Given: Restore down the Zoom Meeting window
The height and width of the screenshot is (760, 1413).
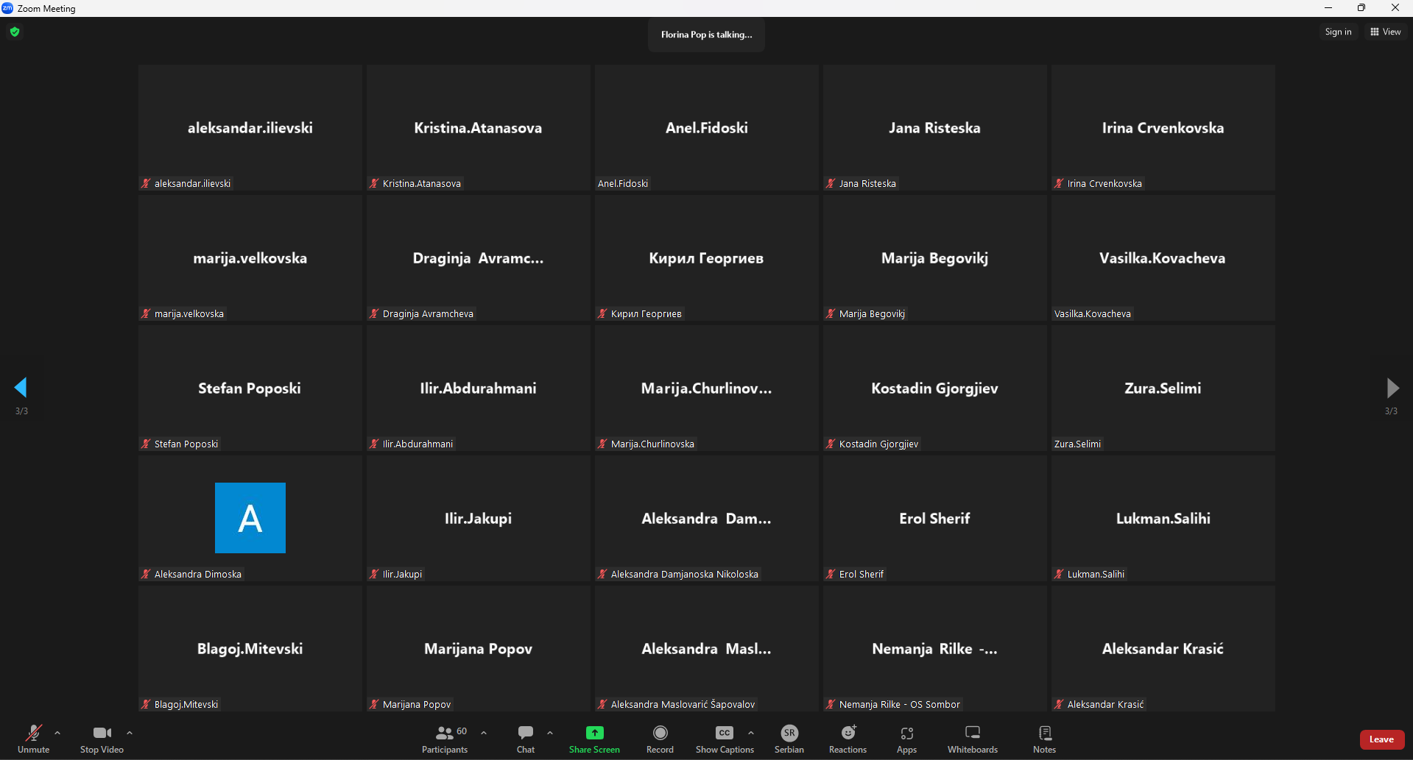Looking at the screenshot, I should tap(1361, 8).
